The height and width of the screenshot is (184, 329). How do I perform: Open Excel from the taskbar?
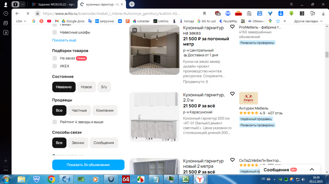(x=185, y=179)
